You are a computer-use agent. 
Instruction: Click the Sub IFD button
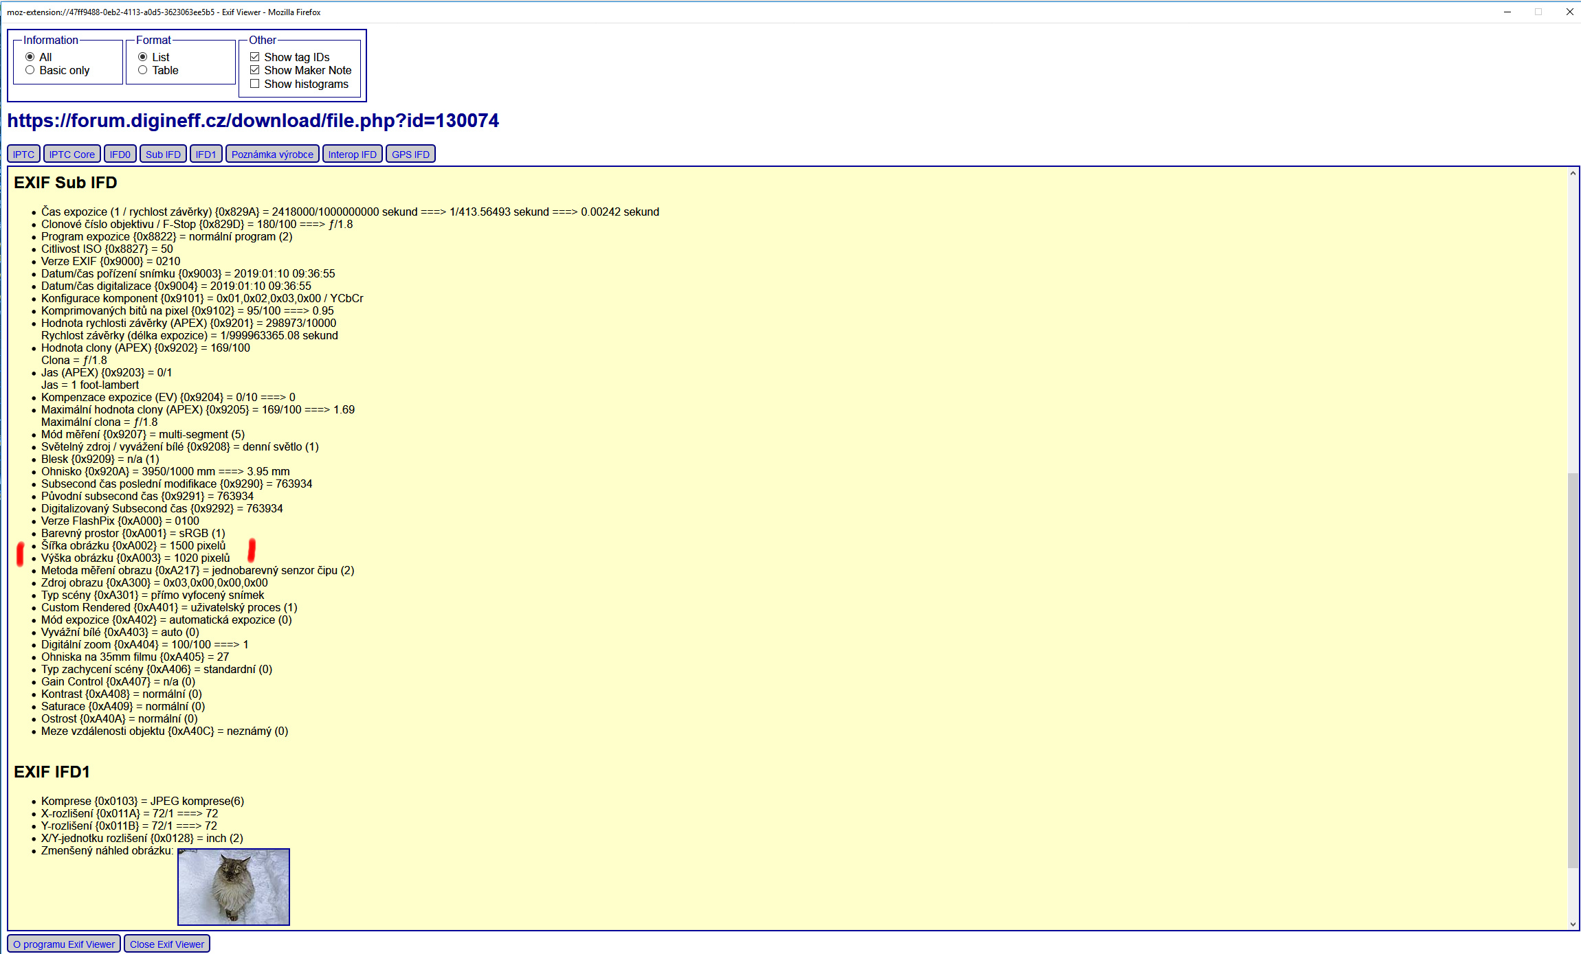[163, 155]
